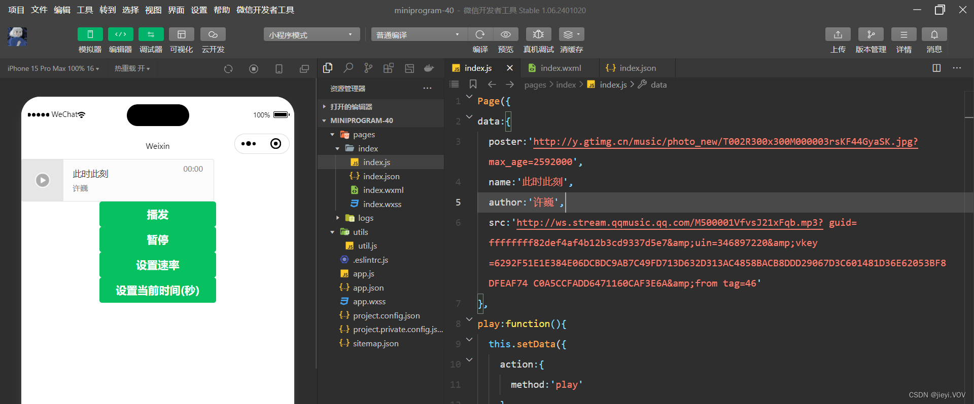Image resolution: width=974 pixels, height=404 pixels.
Task: Split the editor view
Action: coord(936,68)
